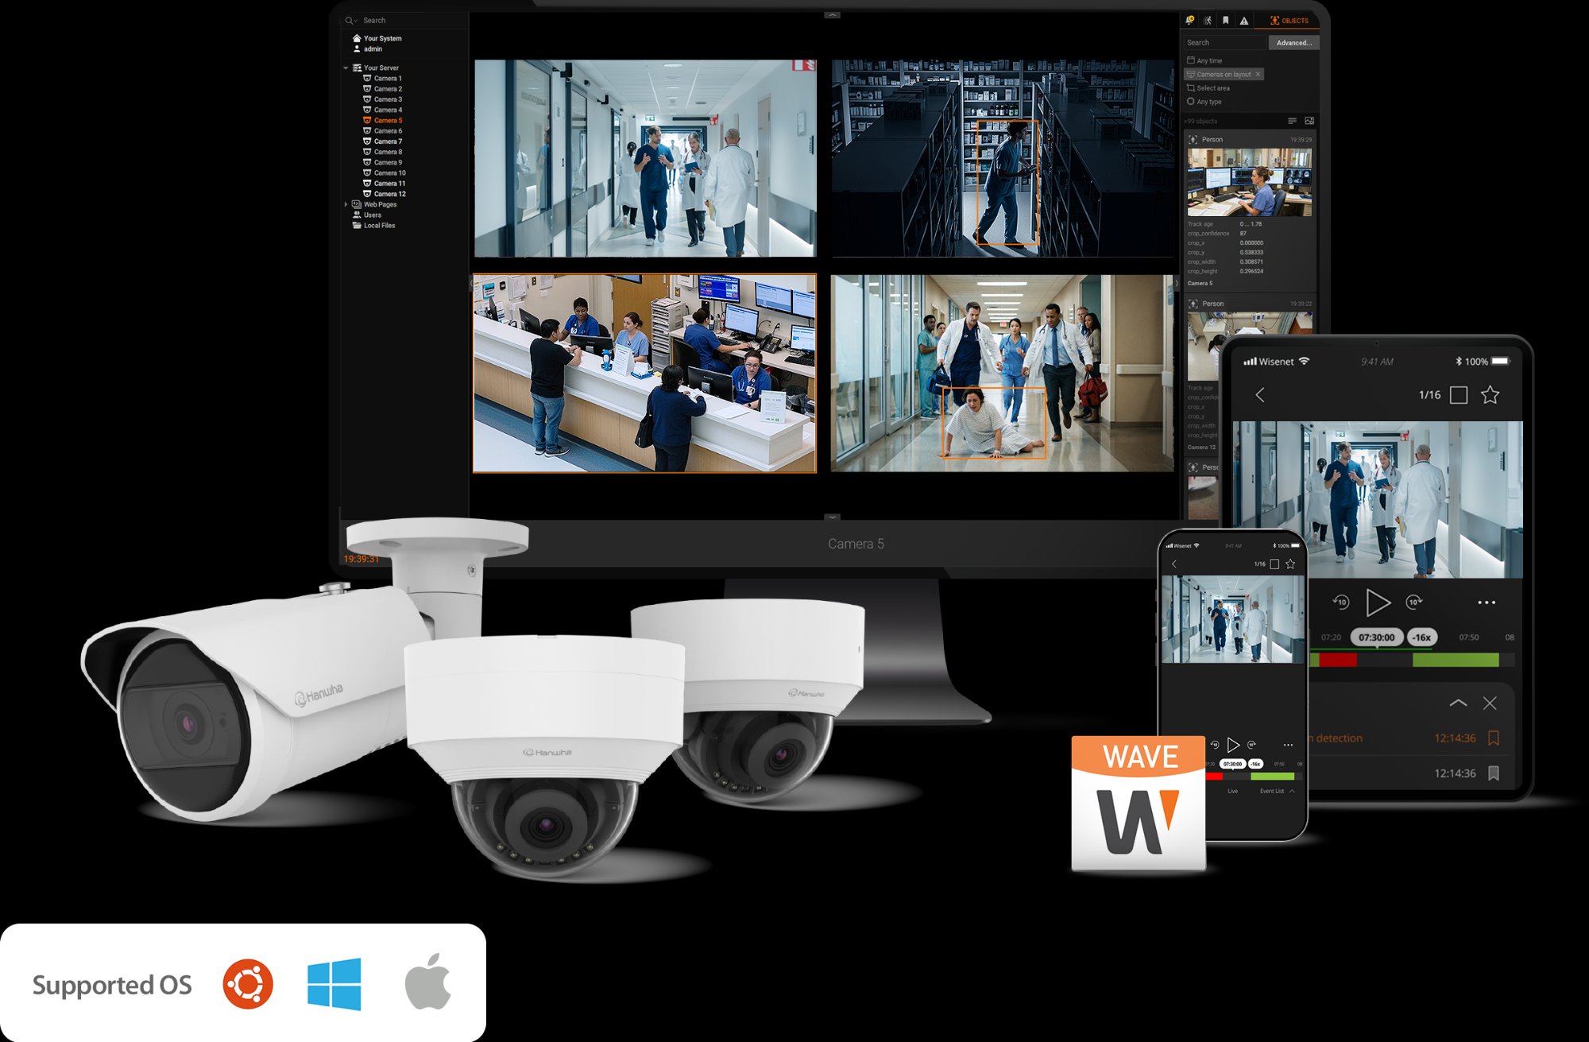Image resolution: width=1589 pixels, height=1042 pixels.
Task: Open the search dropdown in resource tree
Action: (355, 20)
